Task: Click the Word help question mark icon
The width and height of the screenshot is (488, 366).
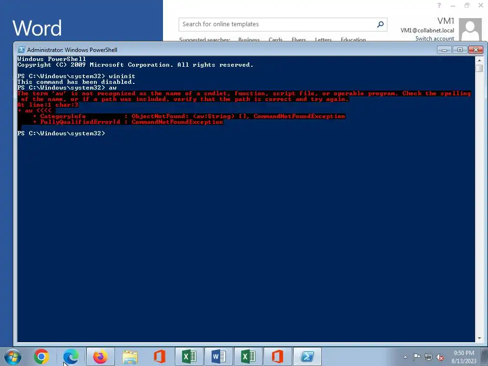Action: [439, 5]
